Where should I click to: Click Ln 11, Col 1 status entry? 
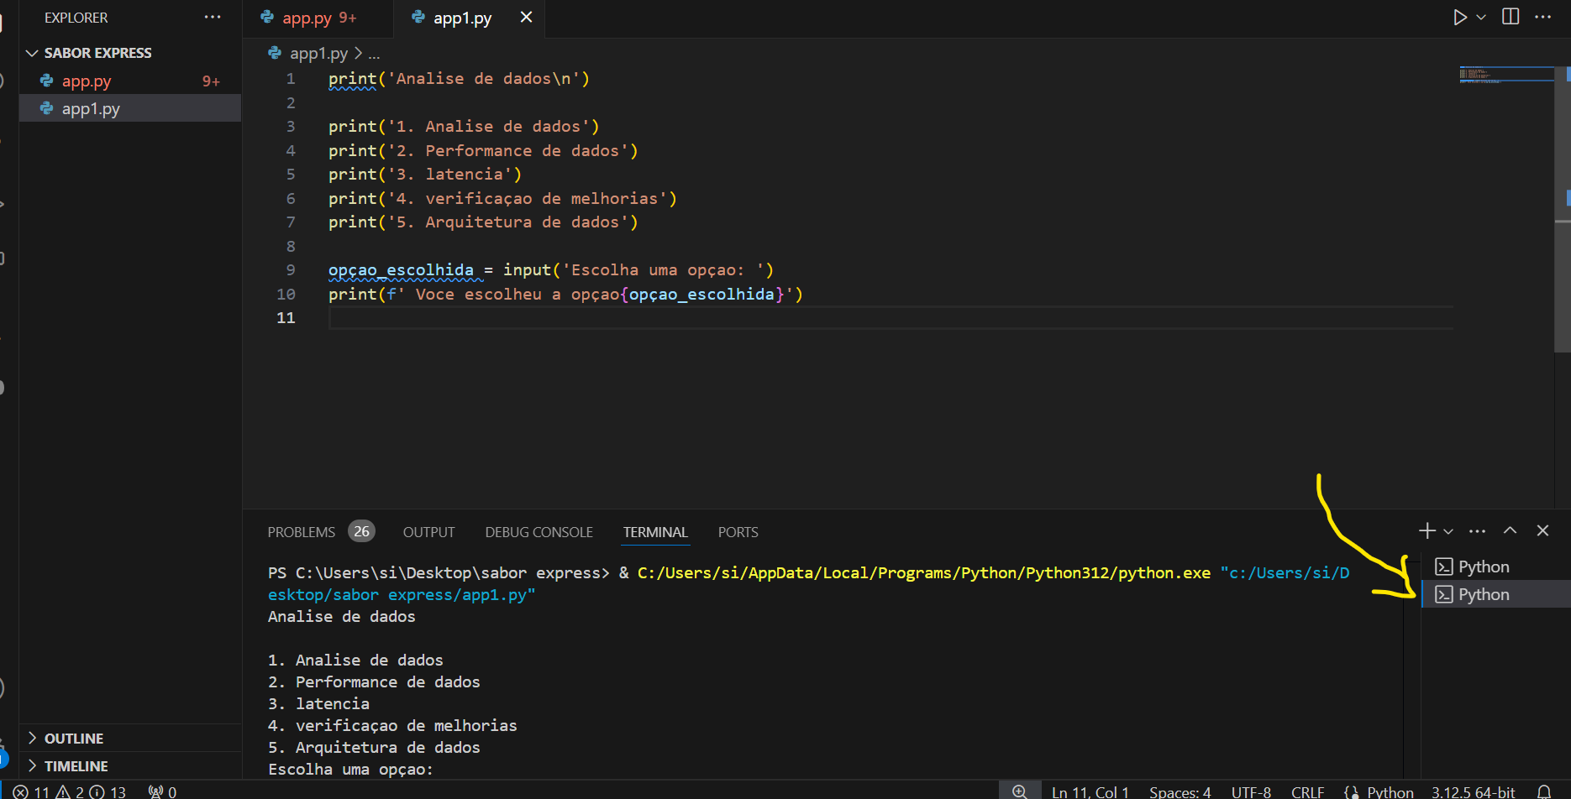[1090, 791]
